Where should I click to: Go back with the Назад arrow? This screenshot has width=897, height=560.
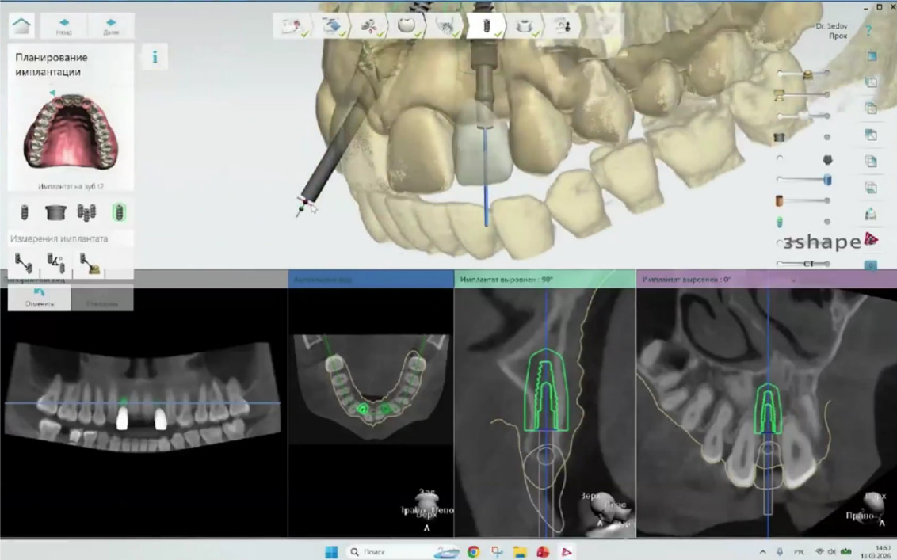pos(63,25)
